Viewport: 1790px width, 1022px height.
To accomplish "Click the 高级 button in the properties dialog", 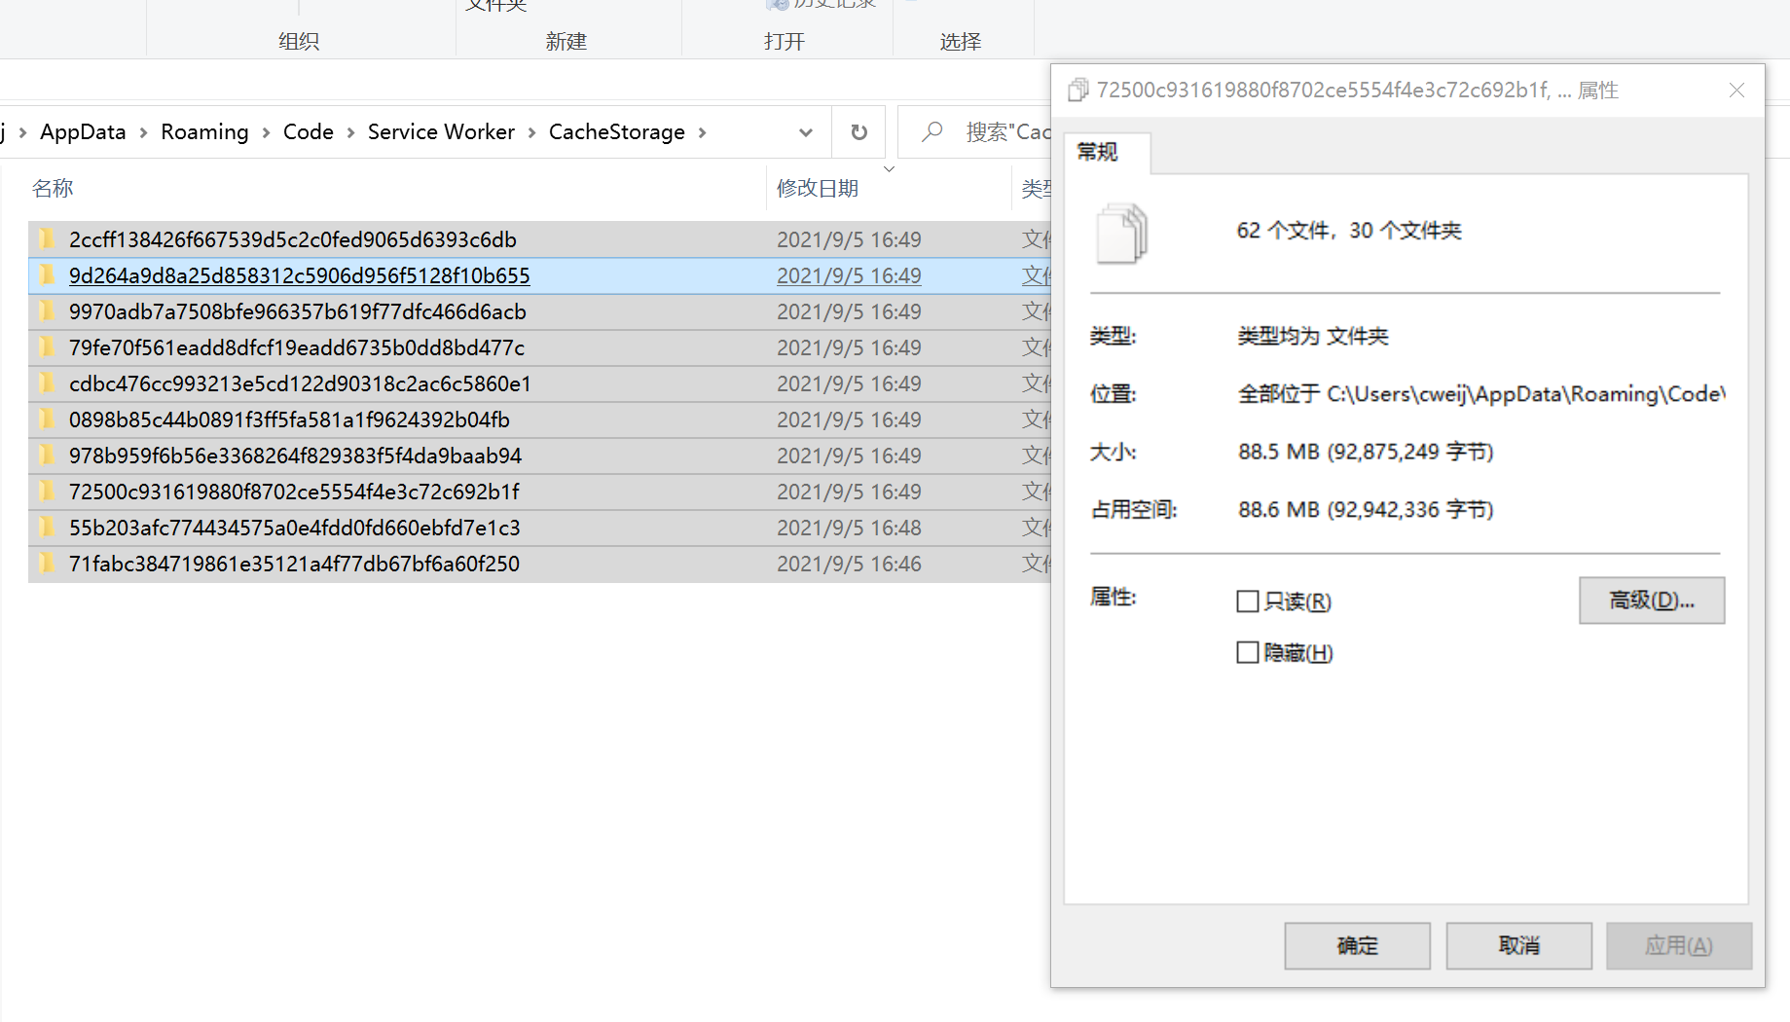I will point(1651,601).
